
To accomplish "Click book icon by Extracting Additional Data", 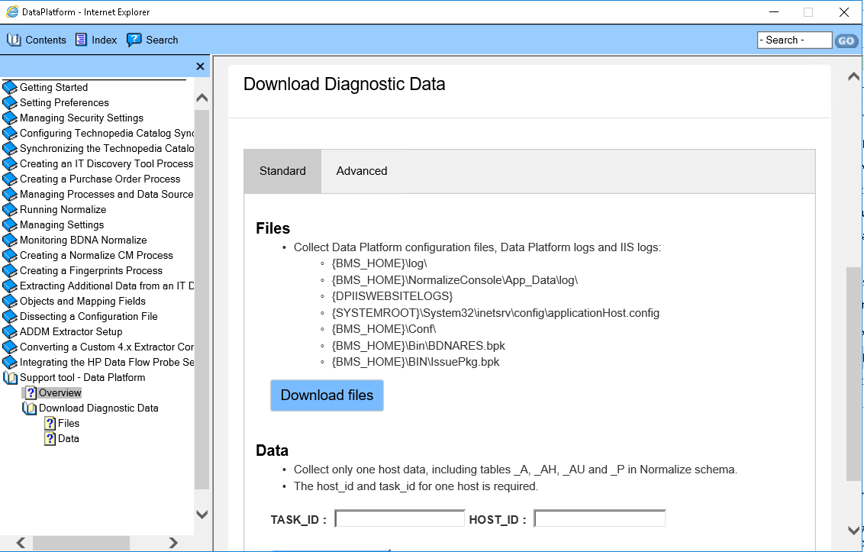I will coord(10,286).
